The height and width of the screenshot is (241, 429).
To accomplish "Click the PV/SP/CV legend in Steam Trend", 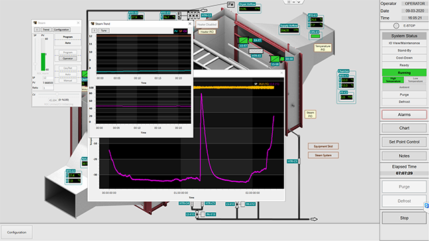I will pos(180,31).
